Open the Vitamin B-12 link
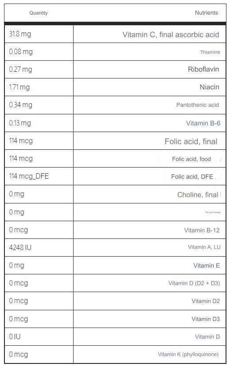Screen dimensions: 230x367 (x=202, y=230)
